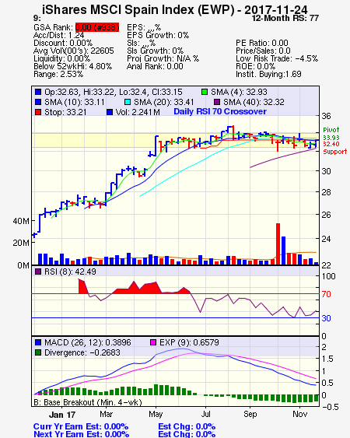This screenshot has height=438, width=350.
Task: Click the tall red October volume bar
Action: point(278,244)
